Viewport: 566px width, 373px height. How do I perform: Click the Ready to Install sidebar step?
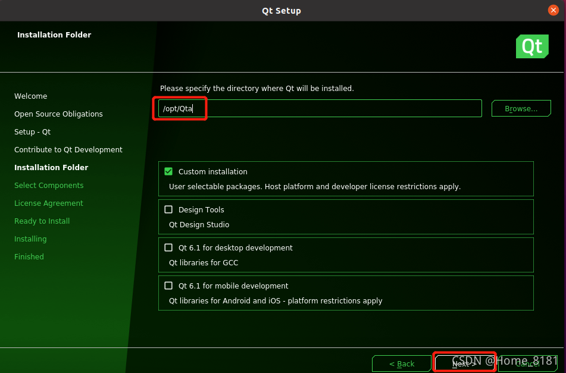[x=42, y=221]
